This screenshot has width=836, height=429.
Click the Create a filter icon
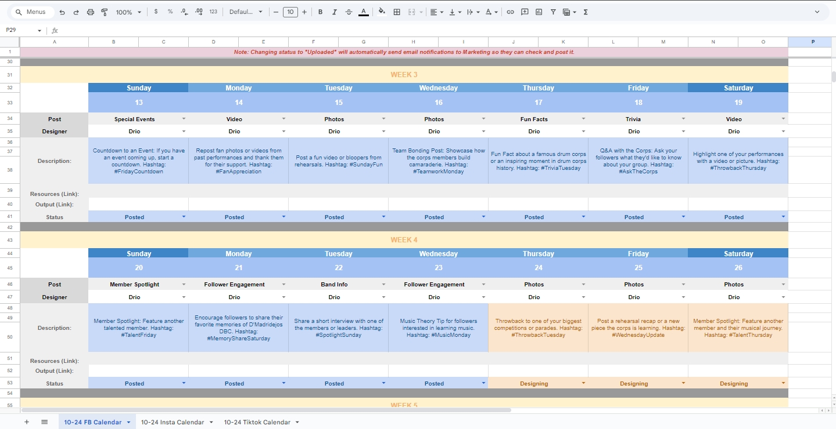point(553,12)
